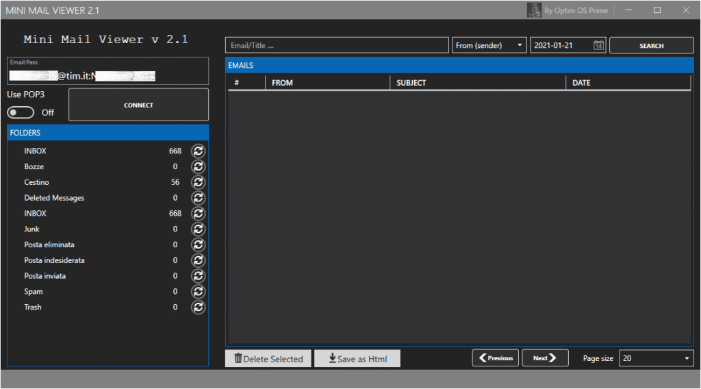Click the SEARCH button
The image size is (701, 389).
[x=652, y=46]
